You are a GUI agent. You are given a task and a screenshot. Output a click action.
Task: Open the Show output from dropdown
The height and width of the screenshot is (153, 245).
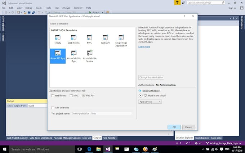(37, 106)
